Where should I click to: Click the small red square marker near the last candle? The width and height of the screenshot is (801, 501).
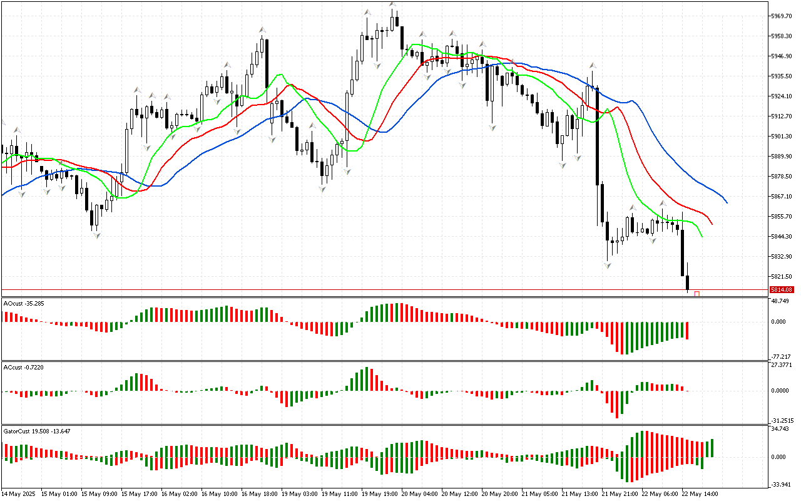tap(696, 294)
